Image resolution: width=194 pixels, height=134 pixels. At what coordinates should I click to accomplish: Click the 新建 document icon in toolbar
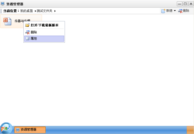pyautogui.click(x=163, y=11)
